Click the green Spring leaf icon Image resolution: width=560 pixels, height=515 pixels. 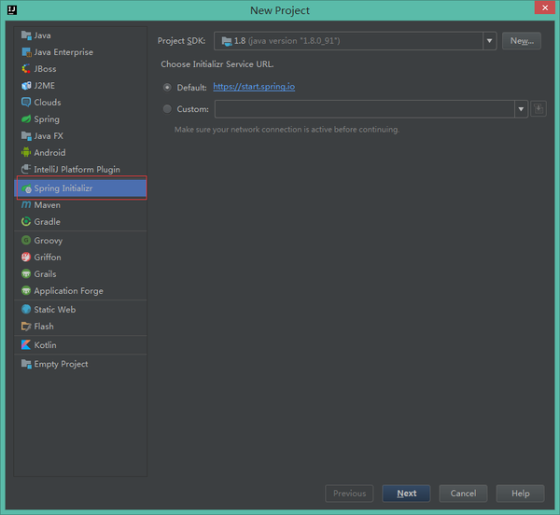[x=26, y=118]
